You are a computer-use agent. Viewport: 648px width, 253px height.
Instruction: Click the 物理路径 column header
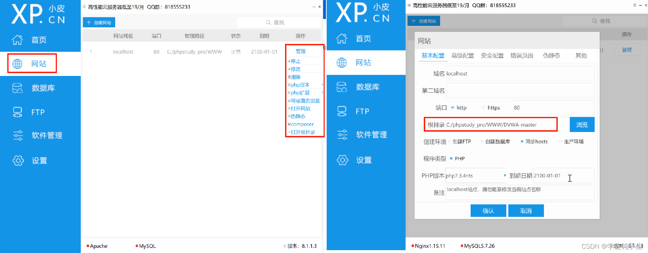click(x=194, y=36)
